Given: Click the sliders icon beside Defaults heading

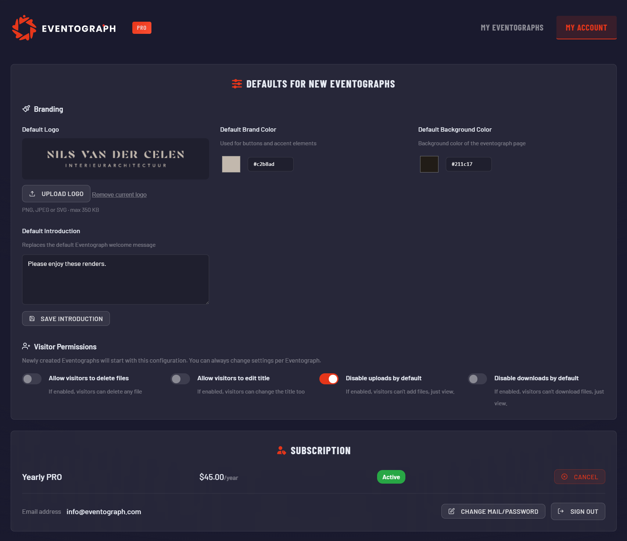Looking at the screenshot, I should click(237, 84).
